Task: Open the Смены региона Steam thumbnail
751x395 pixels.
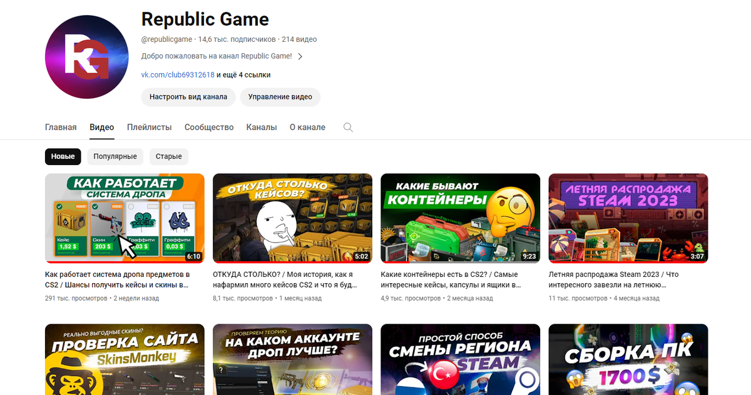Action: [x=460, y=359]
